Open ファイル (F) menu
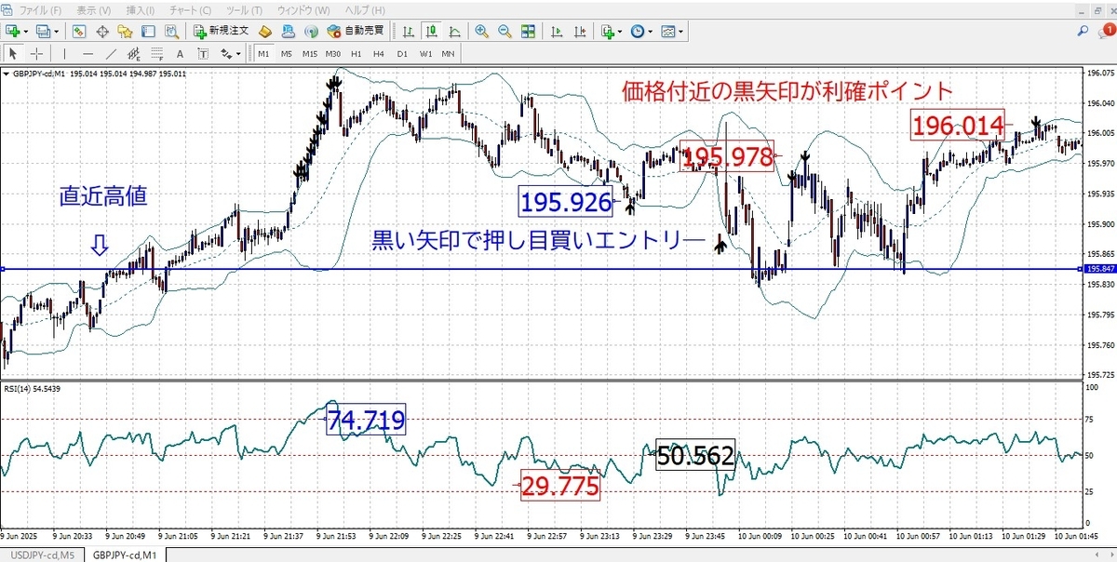1117x562 pixels. (40, 9)
